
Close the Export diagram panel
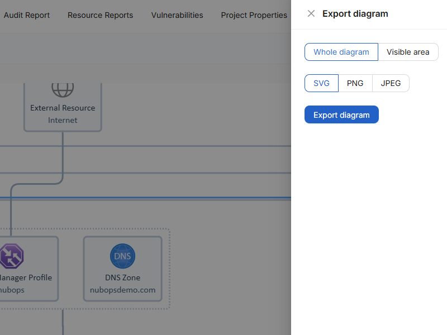coord(311,13)
